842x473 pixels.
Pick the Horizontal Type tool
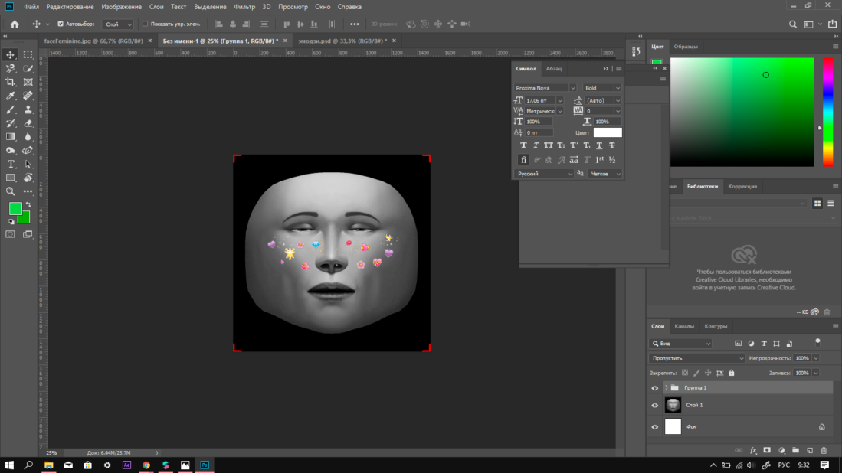(11, 165)
